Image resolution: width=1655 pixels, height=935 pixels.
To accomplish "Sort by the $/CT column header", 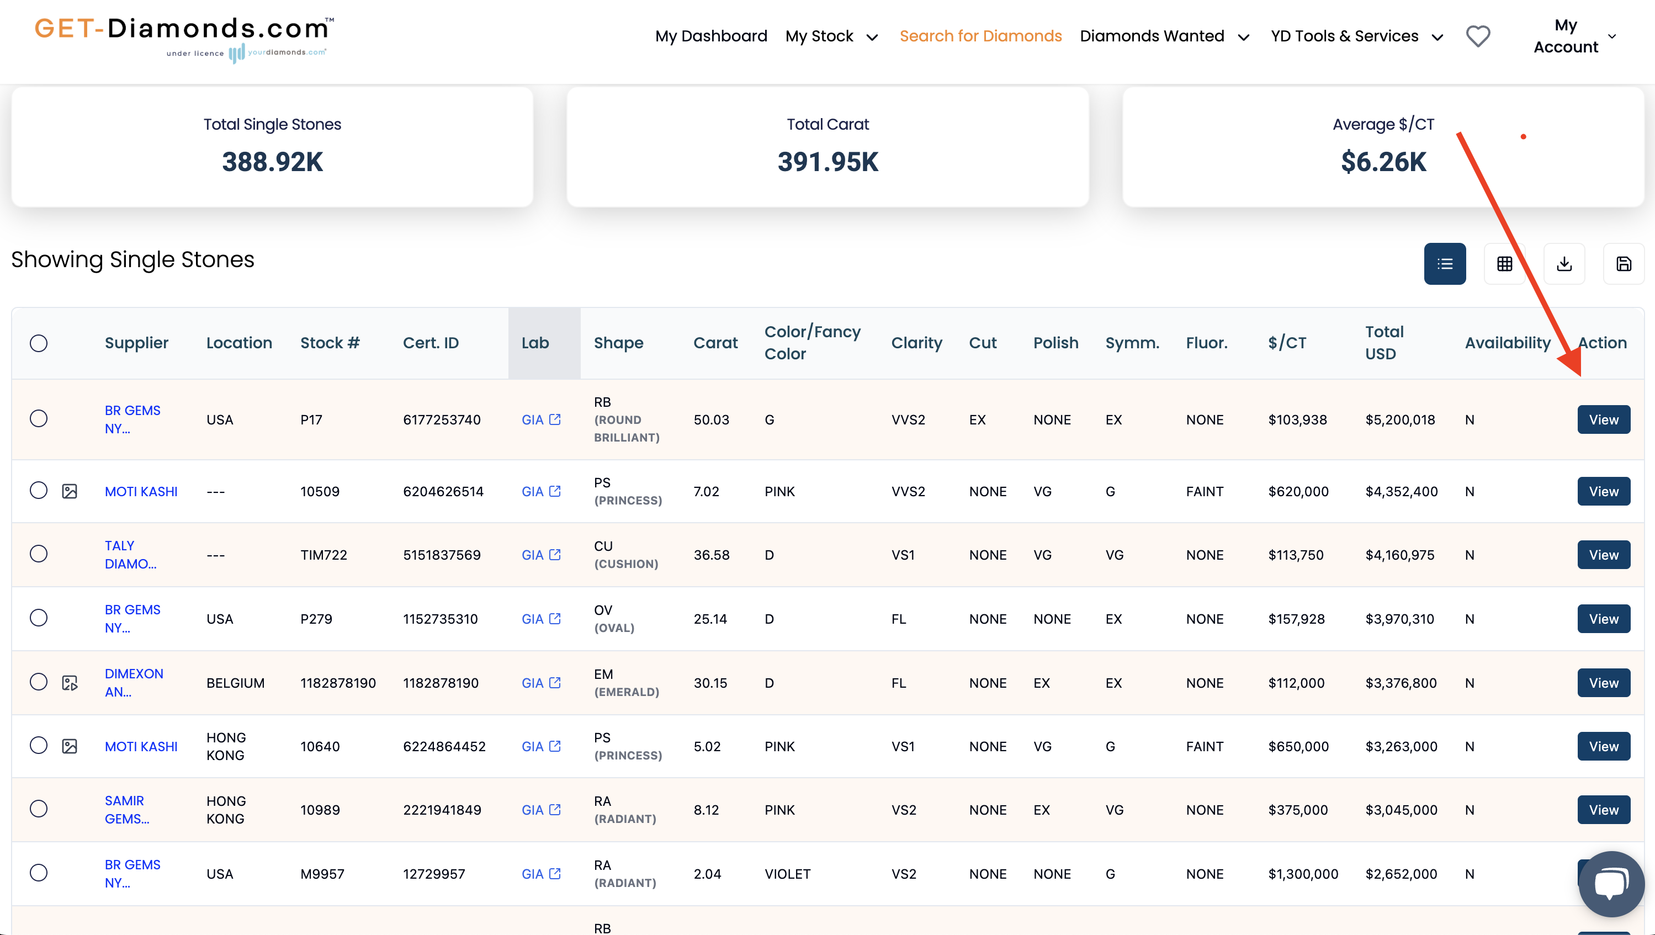I will pos(1287,343).
